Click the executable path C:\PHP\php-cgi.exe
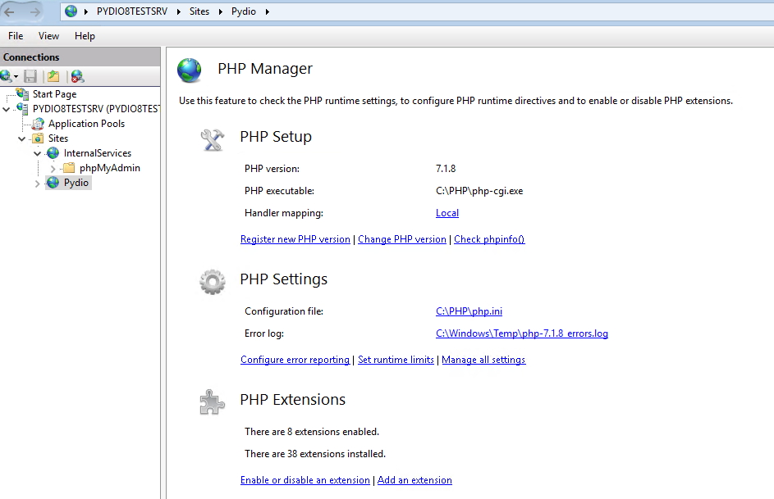The image size is (774, 499). pyautogui.click(x=479, y=191)
